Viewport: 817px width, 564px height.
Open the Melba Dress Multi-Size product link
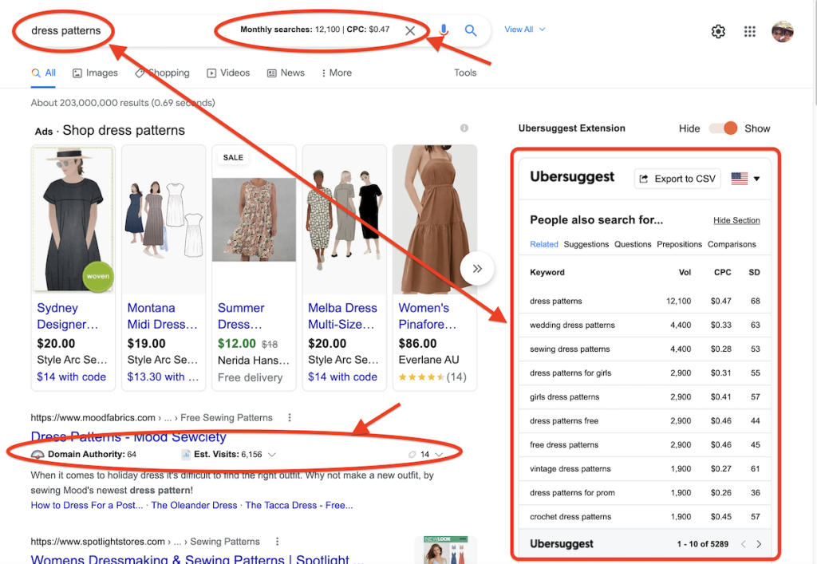tap(342, 316)
